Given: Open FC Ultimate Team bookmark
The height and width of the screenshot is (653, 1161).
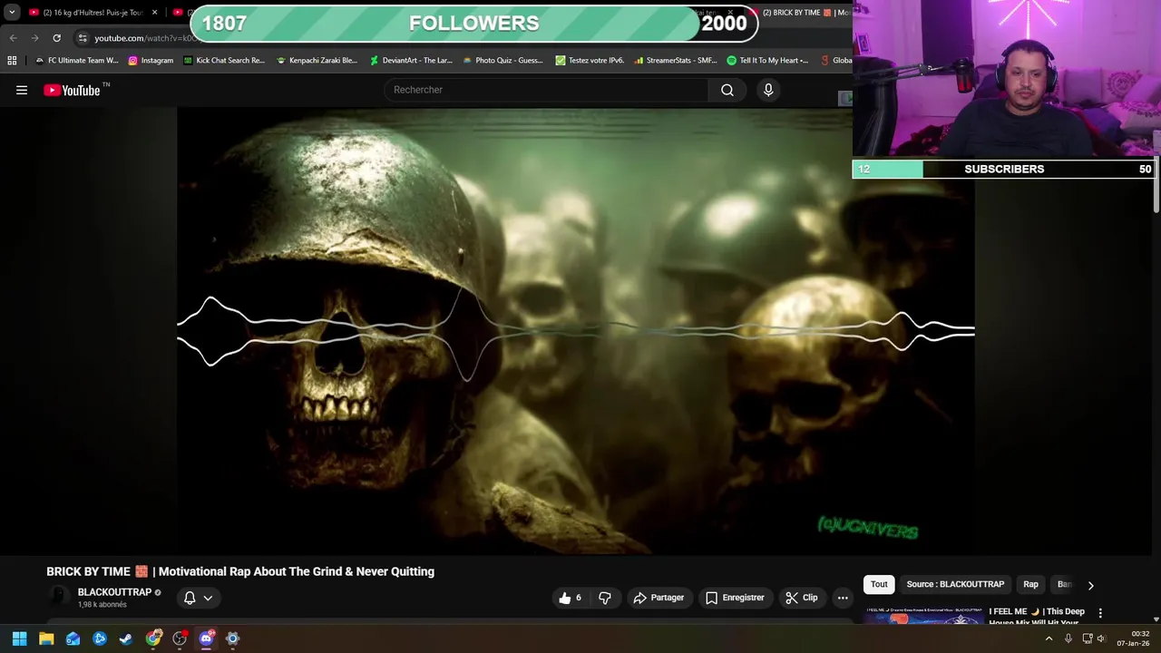Looking at the screenshot, I should pos(77,61).
